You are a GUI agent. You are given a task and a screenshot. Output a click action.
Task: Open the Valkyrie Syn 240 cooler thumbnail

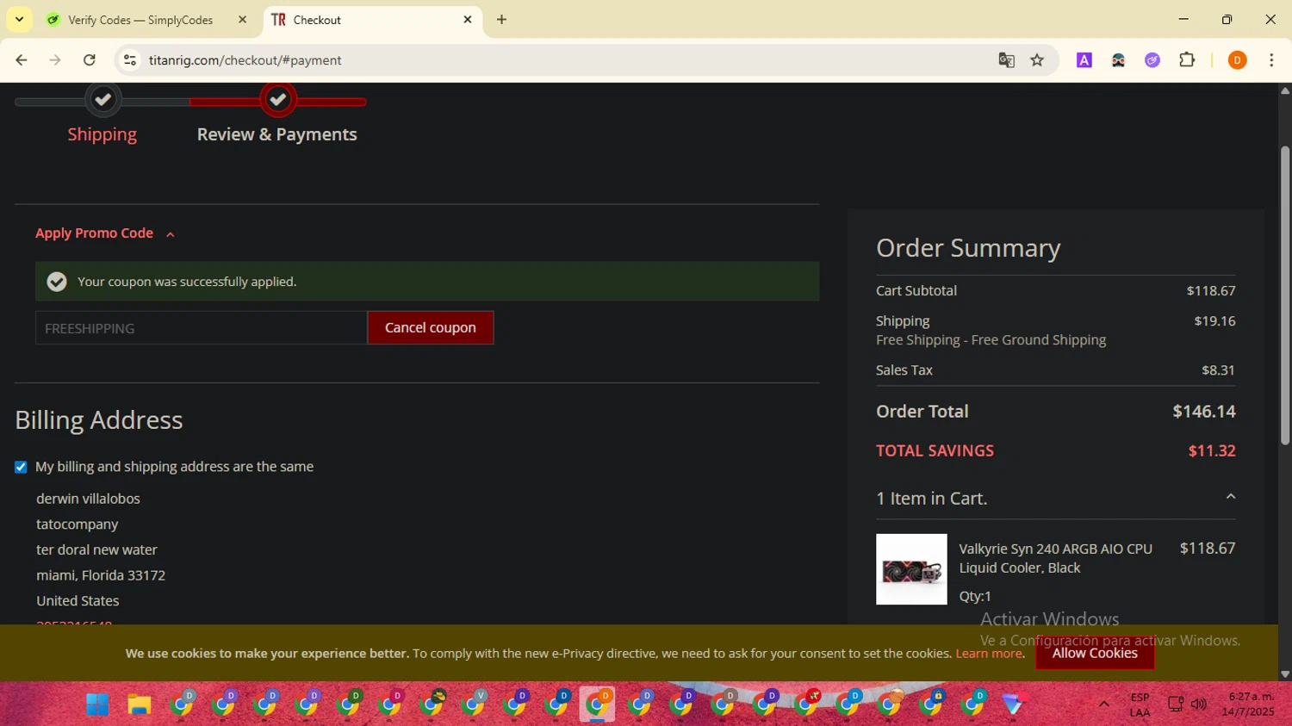[911, 569]
